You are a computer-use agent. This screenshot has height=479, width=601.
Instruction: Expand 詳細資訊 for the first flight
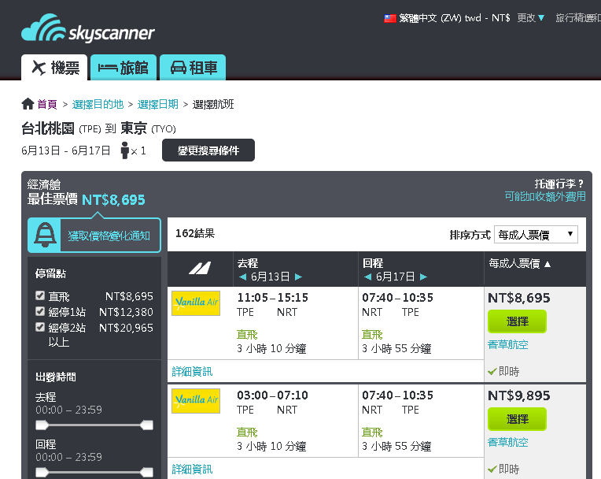[192, 371]
